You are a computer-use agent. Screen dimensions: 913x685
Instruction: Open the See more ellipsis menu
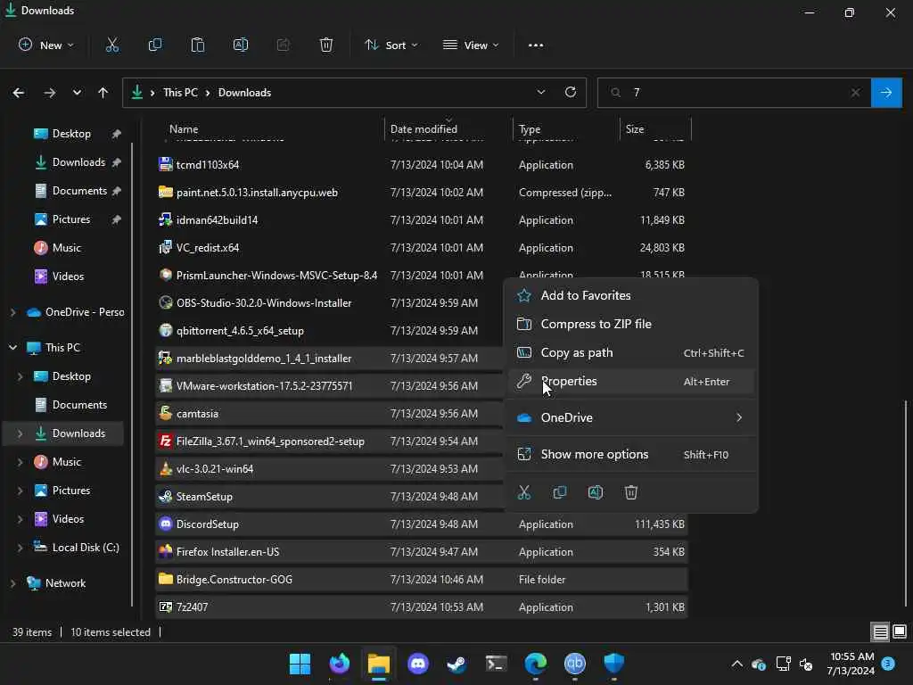click(x=536, y=45)
